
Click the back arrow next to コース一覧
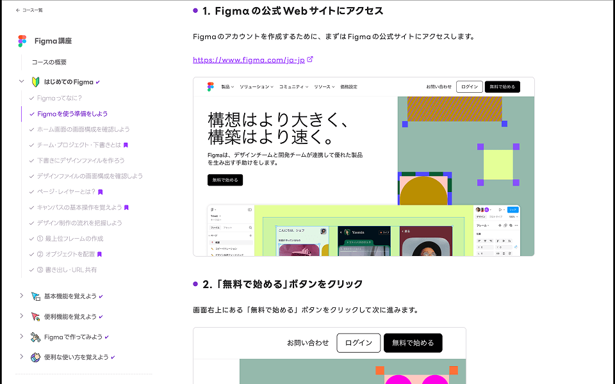[18, 10]
